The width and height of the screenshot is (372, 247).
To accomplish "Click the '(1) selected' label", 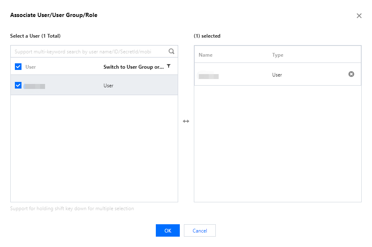I will tap(207, 36).
